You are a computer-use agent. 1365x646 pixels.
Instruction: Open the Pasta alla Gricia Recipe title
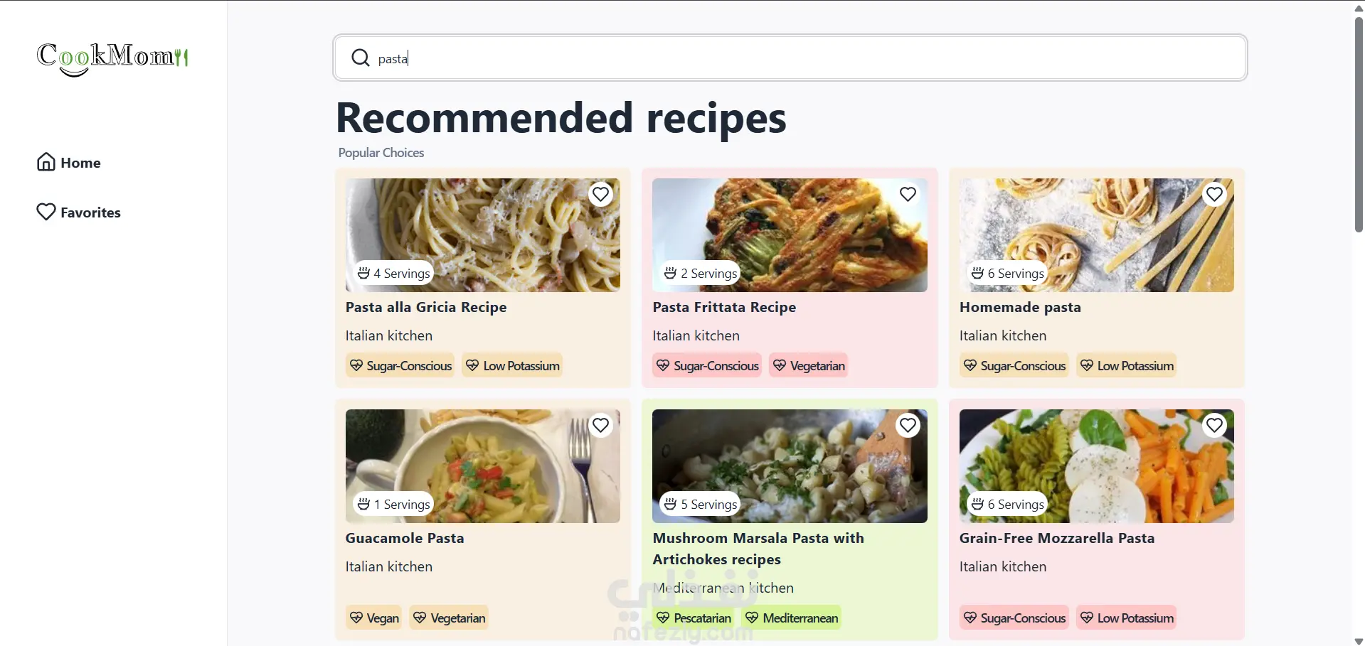pyautogui.click(x=426, y=307)
